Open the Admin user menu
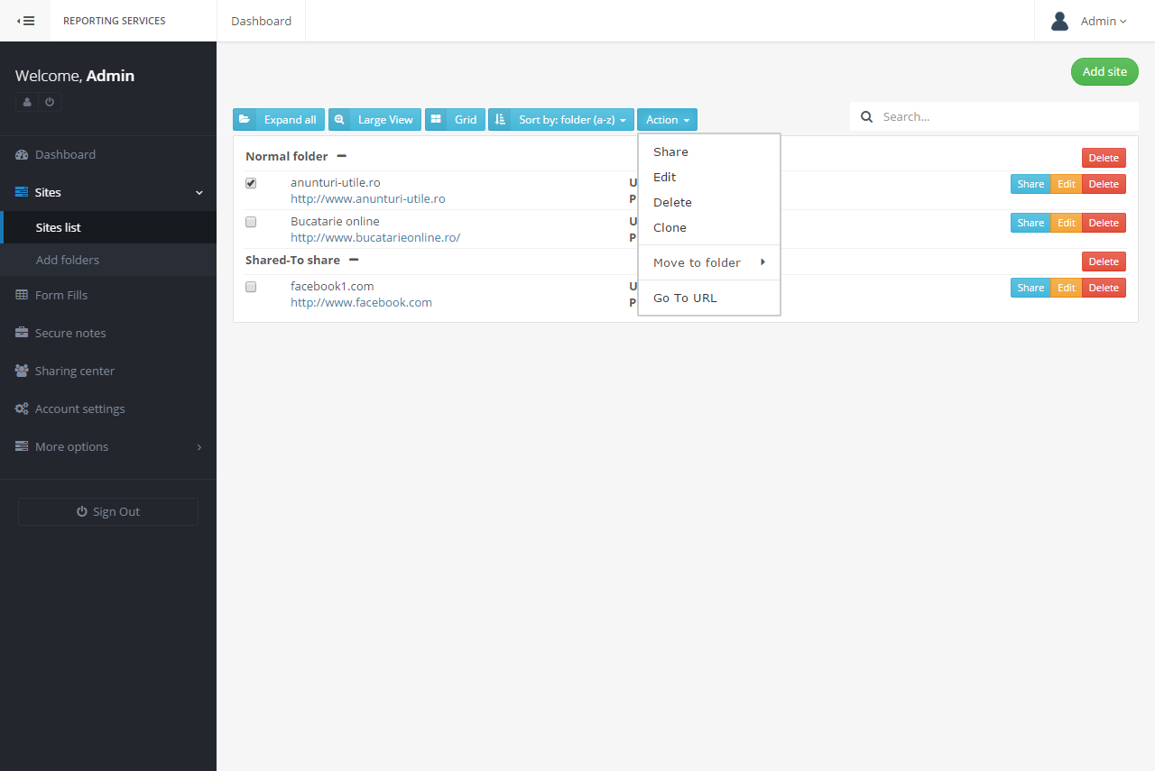Screen dimensions: 1155x771 pos(1094,21)
